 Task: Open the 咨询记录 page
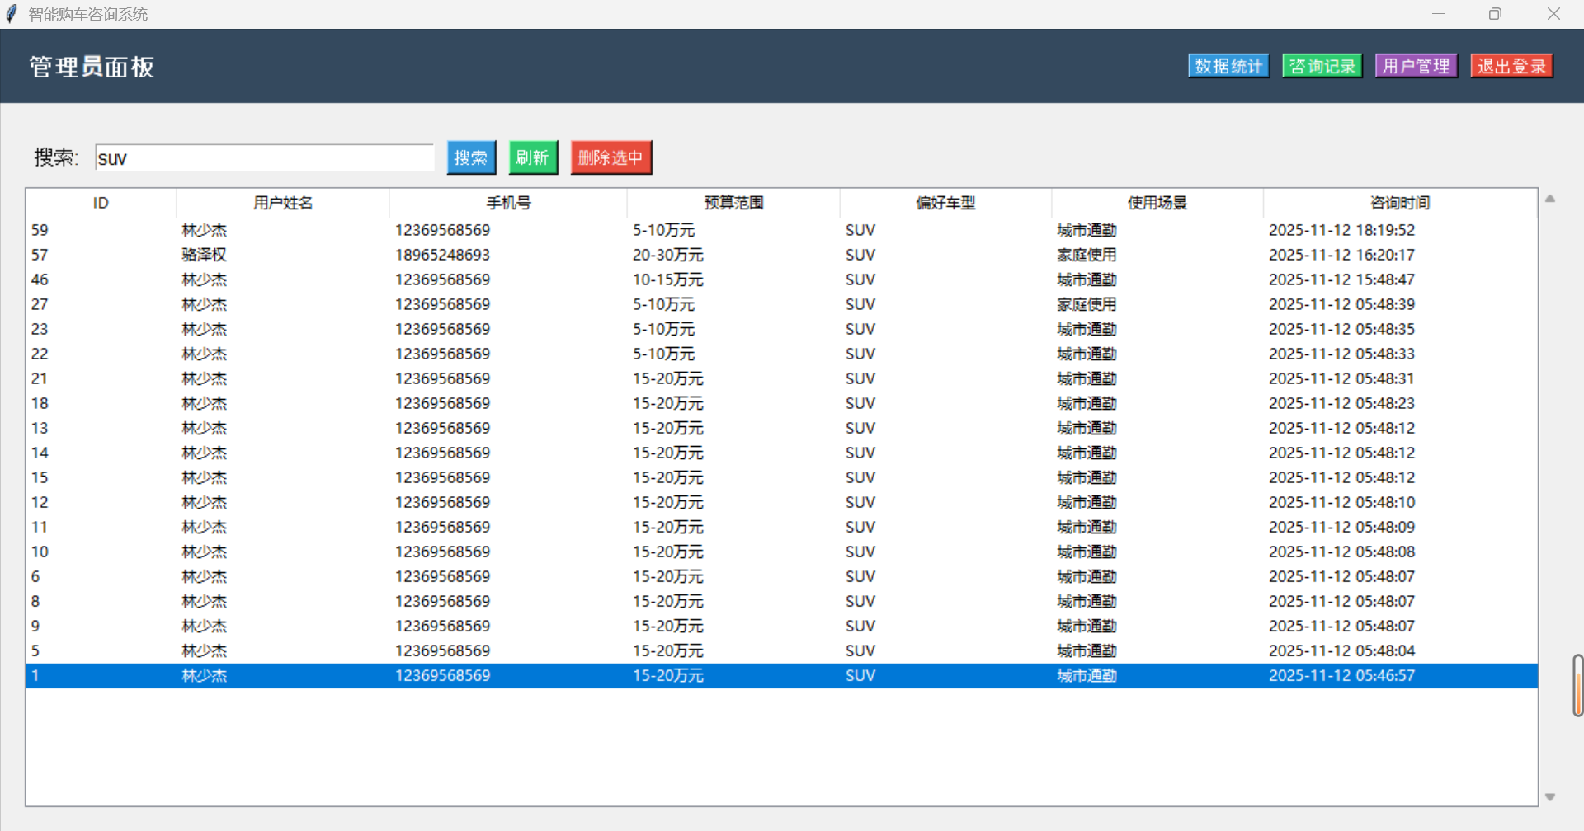[x=1322, y=66]
